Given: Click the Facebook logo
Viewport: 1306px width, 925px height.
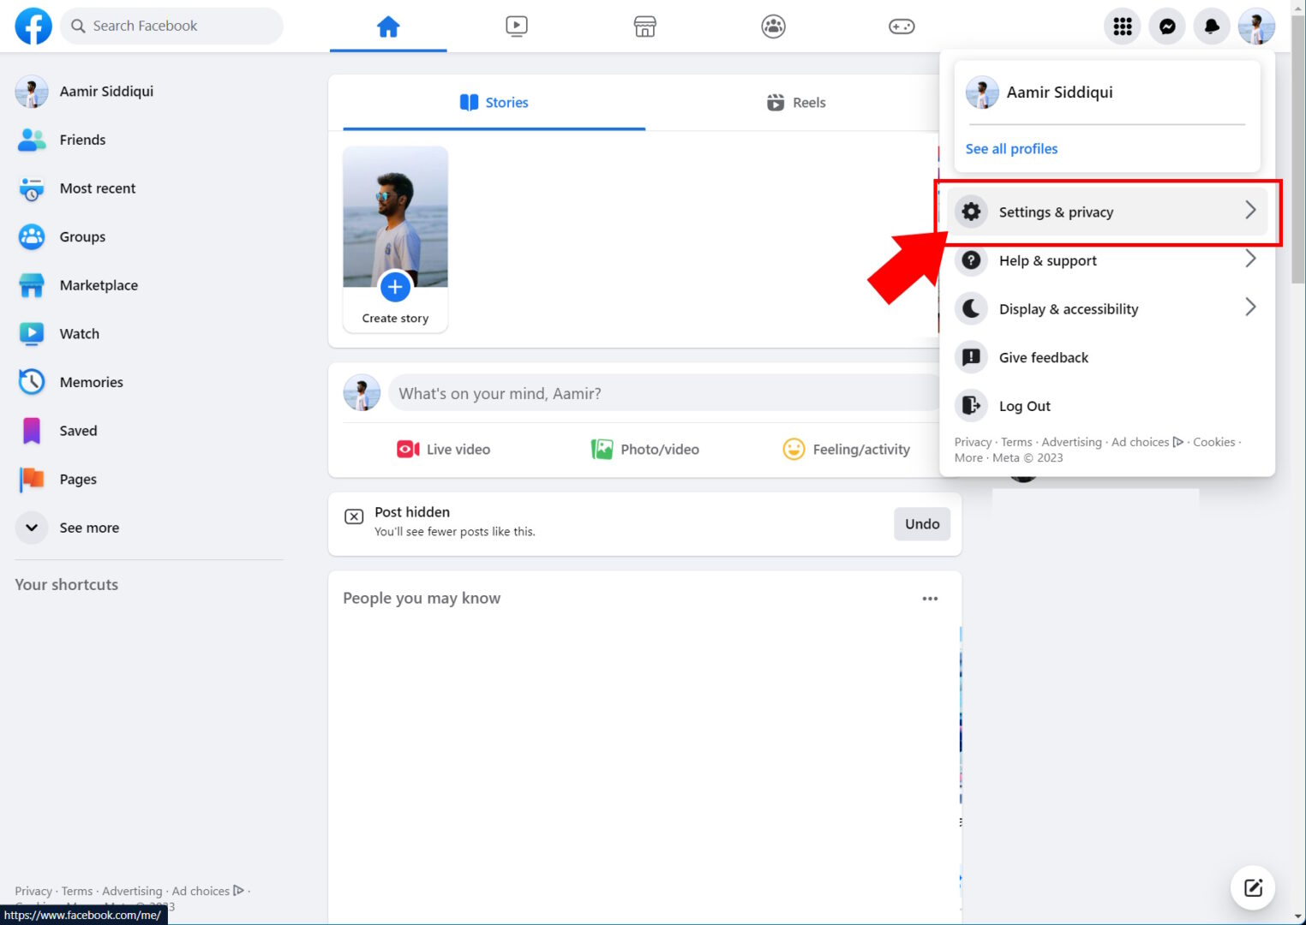Looking at the screenshot, I should pyautogui.click(x=33, y=26).
